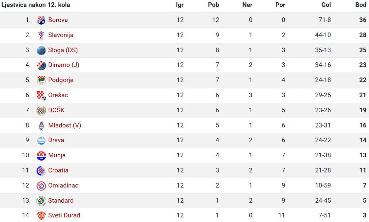
Task: Open the Slavonija team link
Action: click(61, 35)
